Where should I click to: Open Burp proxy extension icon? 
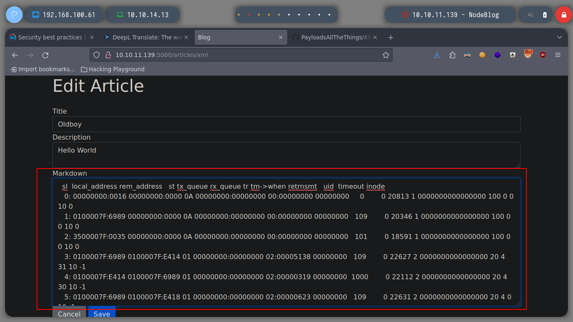528,55
